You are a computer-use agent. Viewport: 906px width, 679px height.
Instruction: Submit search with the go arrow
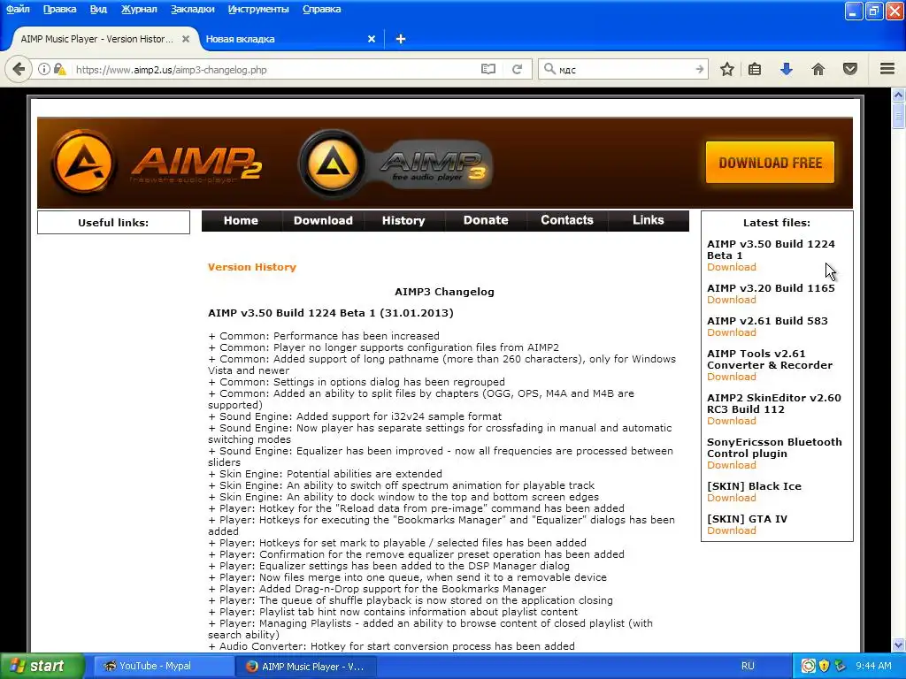(x=699, y=69)
